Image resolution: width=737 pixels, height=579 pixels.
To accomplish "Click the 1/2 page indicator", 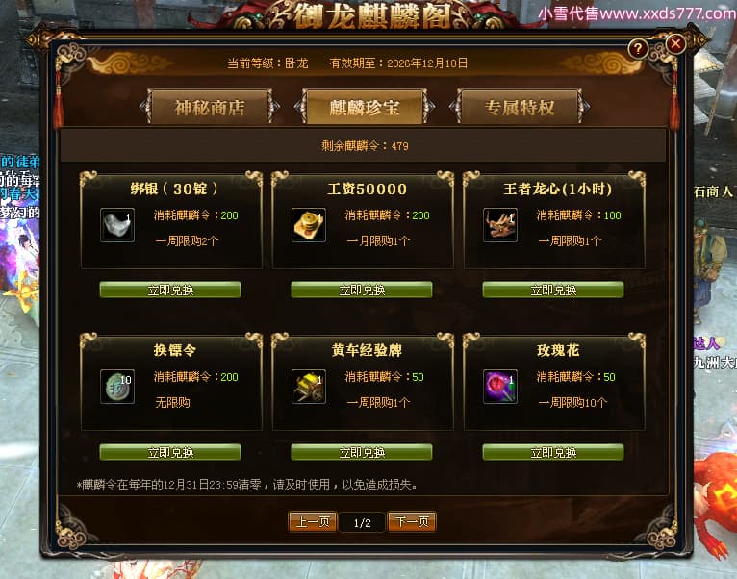I will 363,522.
